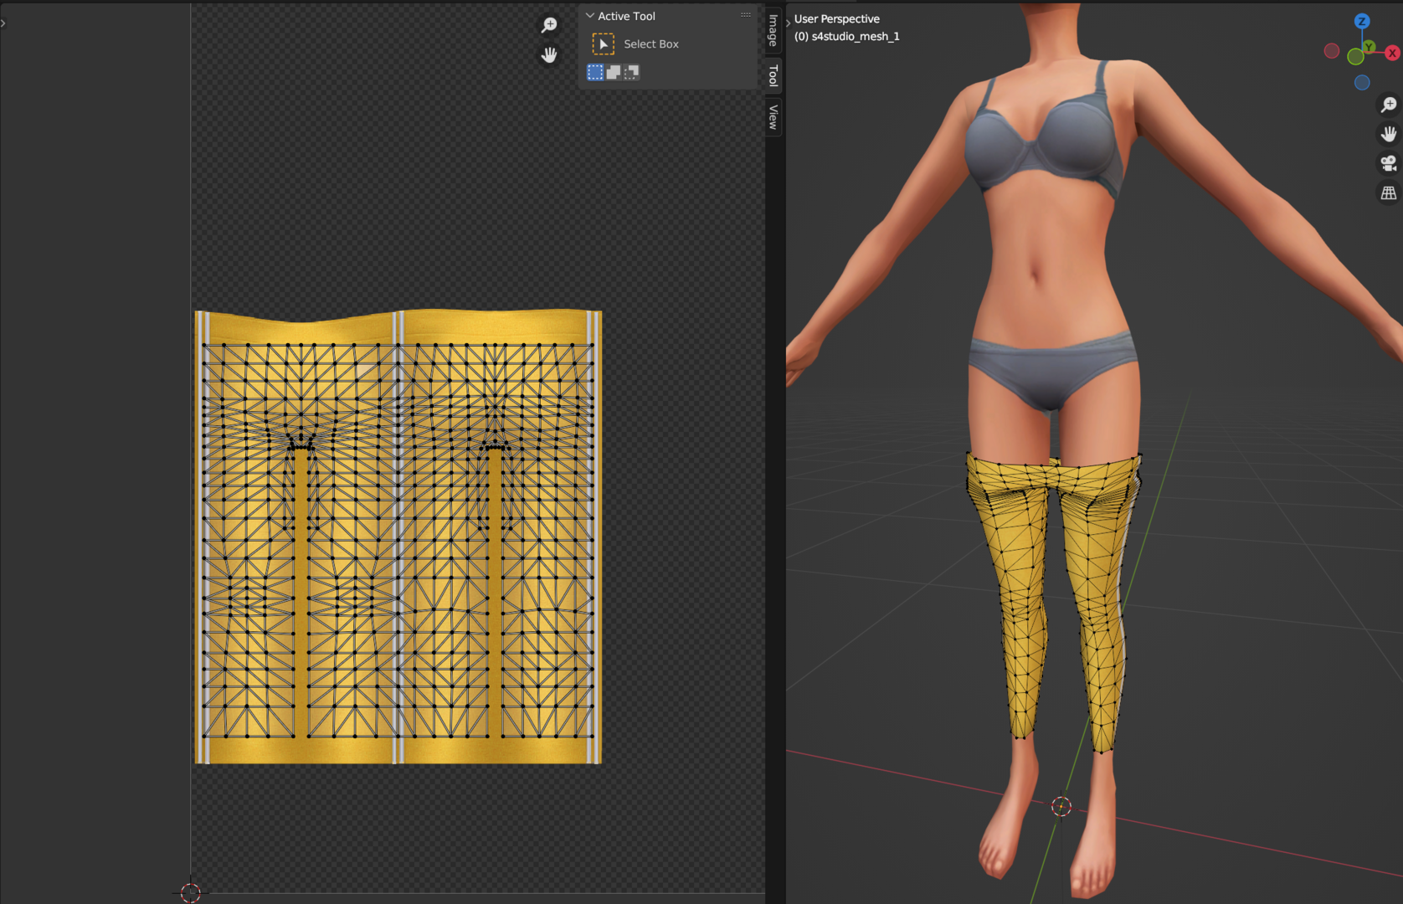Click the red X axis gizmo
This screenshot has height=904, width=1403.
tap(1392, 53)
